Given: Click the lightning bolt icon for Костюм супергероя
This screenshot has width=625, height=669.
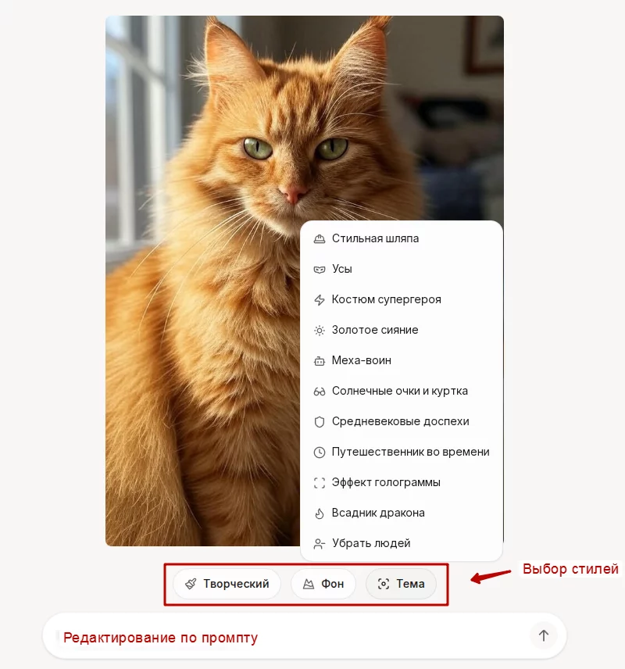Looking at the screenshot, I should click(x=319, y=300).
